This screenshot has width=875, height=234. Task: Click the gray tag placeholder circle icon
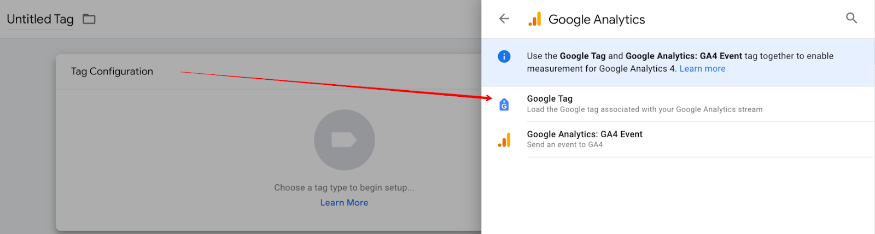pos(345,140)
